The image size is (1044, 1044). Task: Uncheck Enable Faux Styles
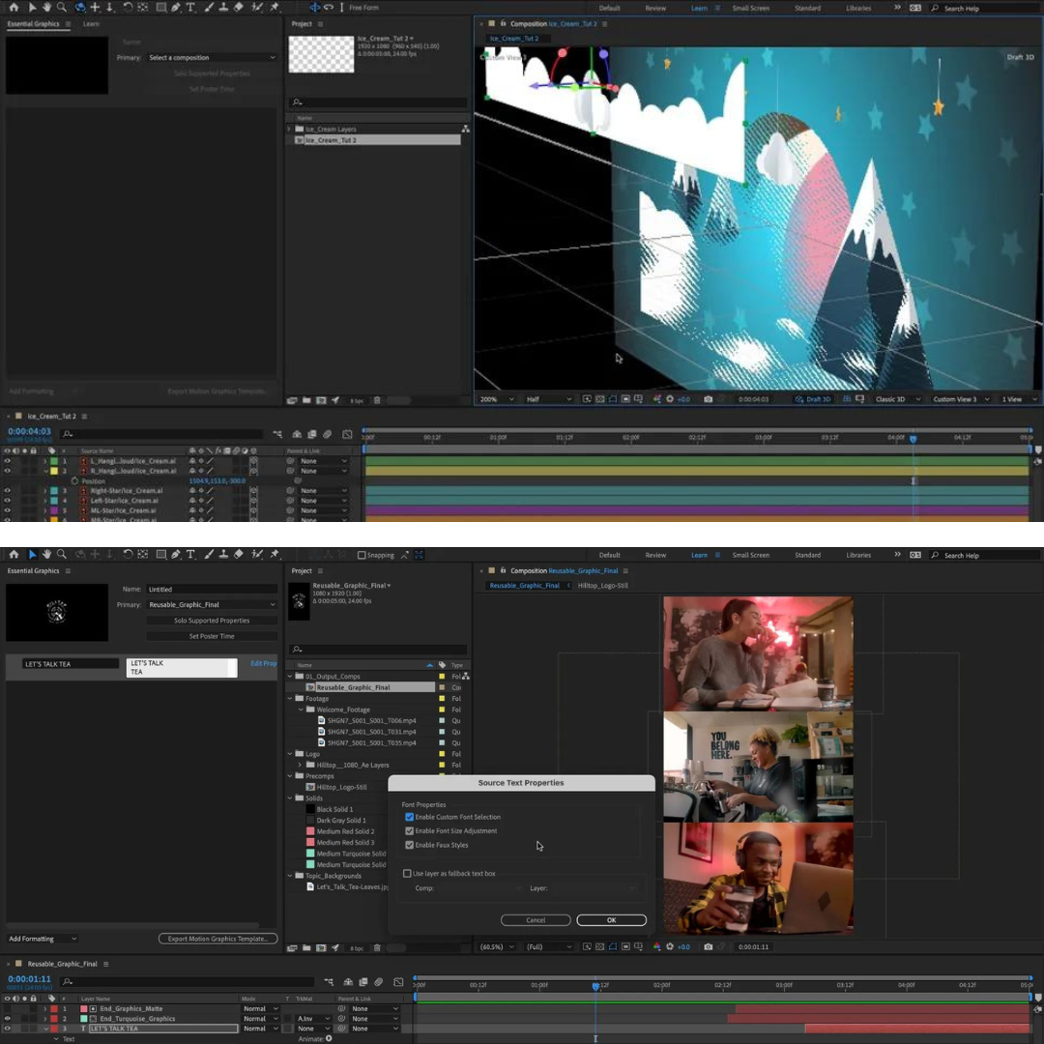pos(409,845)
